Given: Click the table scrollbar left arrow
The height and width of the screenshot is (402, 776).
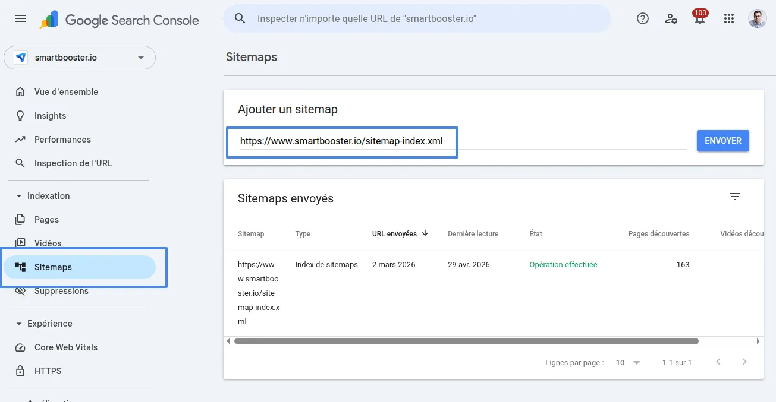Looking at the screenshot, I should 228,341.
